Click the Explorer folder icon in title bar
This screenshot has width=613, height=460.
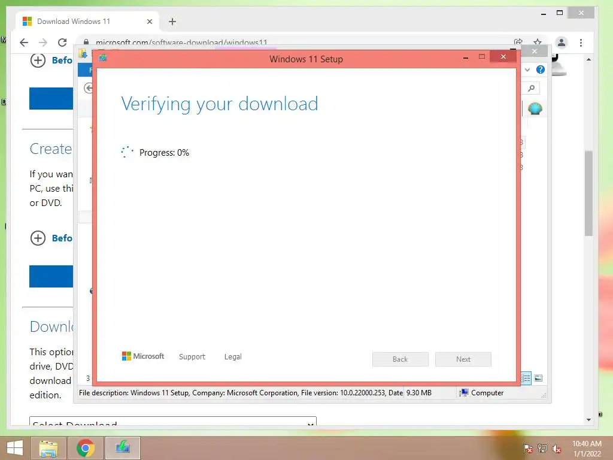click(x=83, y=53)
